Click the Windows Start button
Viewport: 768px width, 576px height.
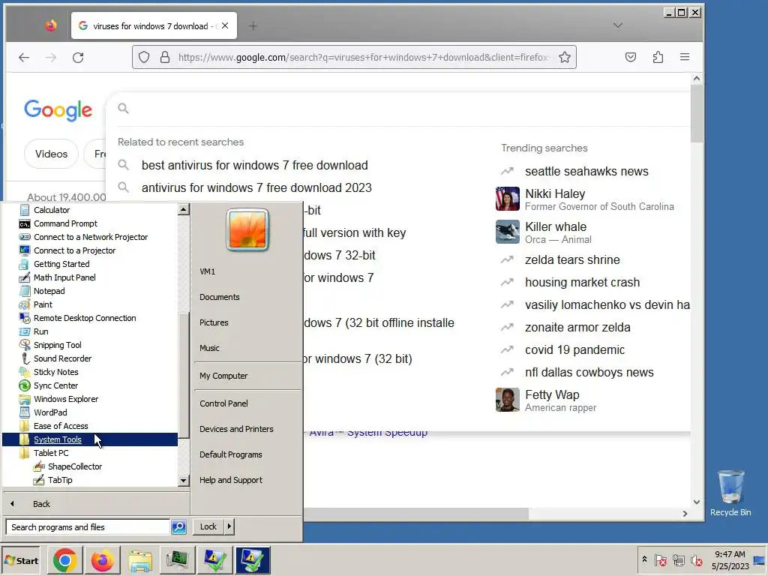click(20, 560)
